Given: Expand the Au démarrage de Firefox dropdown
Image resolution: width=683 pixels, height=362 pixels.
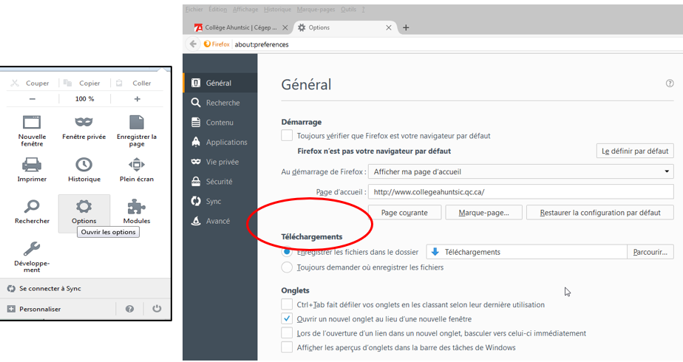Looking at the screenshot, I should tap(520, 171).
